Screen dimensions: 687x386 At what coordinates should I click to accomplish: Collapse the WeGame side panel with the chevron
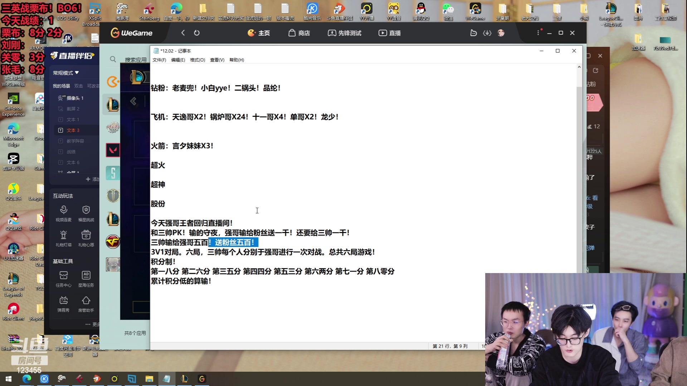pyautogui.click(x=133, y=101)
